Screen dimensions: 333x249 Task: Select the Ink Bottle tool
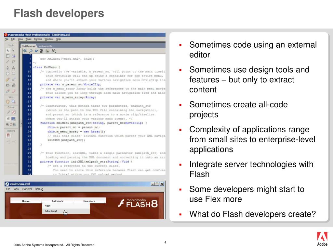[8, 85]
